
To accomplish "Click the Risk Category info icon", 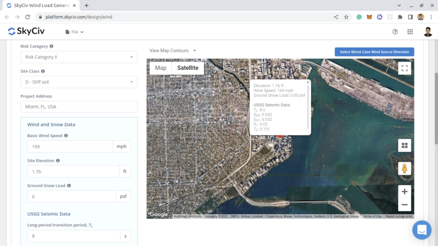I will click(52, 46).
